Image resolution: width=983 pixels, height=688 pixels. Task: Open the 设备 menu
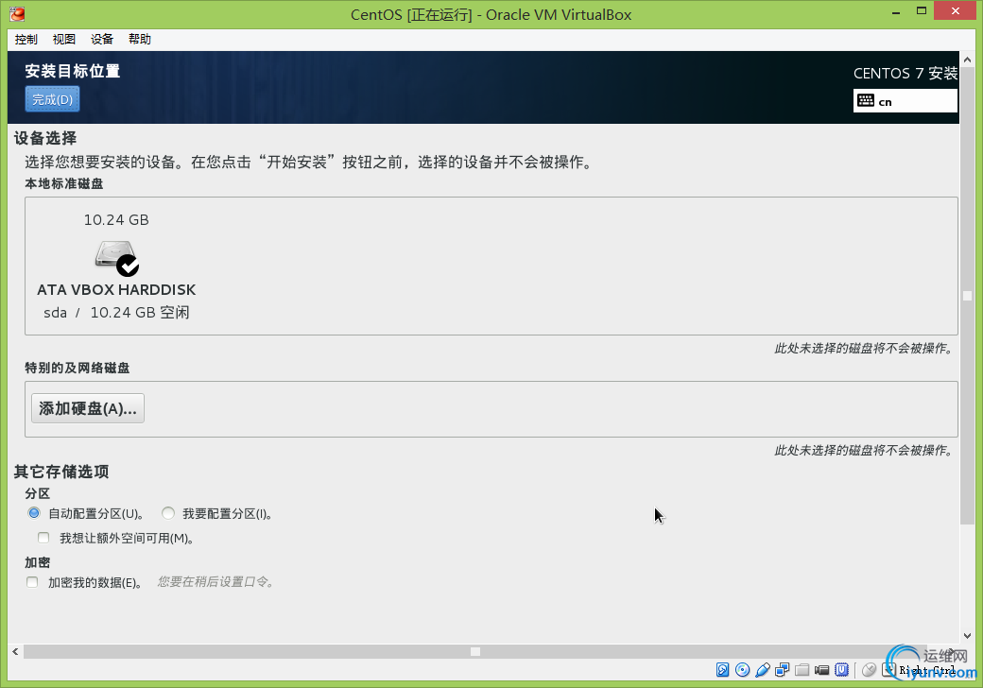tap(101, 40)
